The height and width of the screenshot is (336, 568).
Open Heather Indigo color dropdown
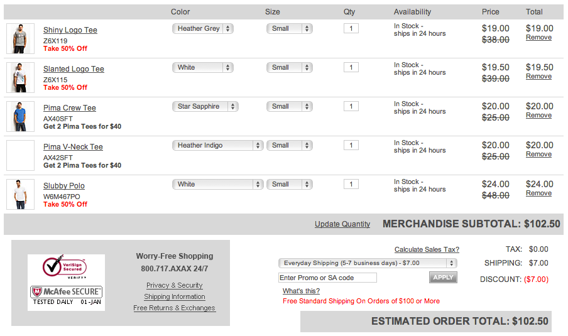point(217,146)
